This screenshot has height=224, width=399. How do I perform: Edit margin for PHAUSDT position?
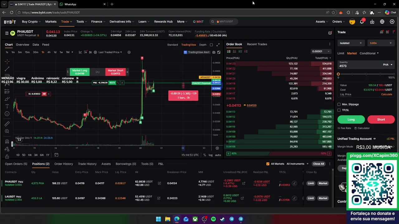click(159, 183)
